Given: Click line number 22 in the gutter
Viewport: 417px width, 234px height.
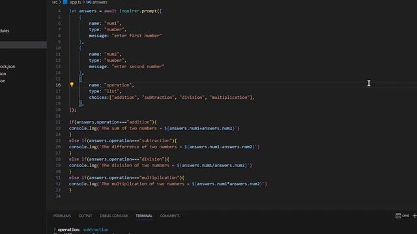Looking at the screenshot, I should click(58, 122).
